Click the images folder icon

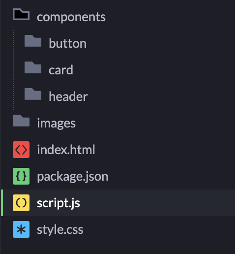[x=21, y=121]
